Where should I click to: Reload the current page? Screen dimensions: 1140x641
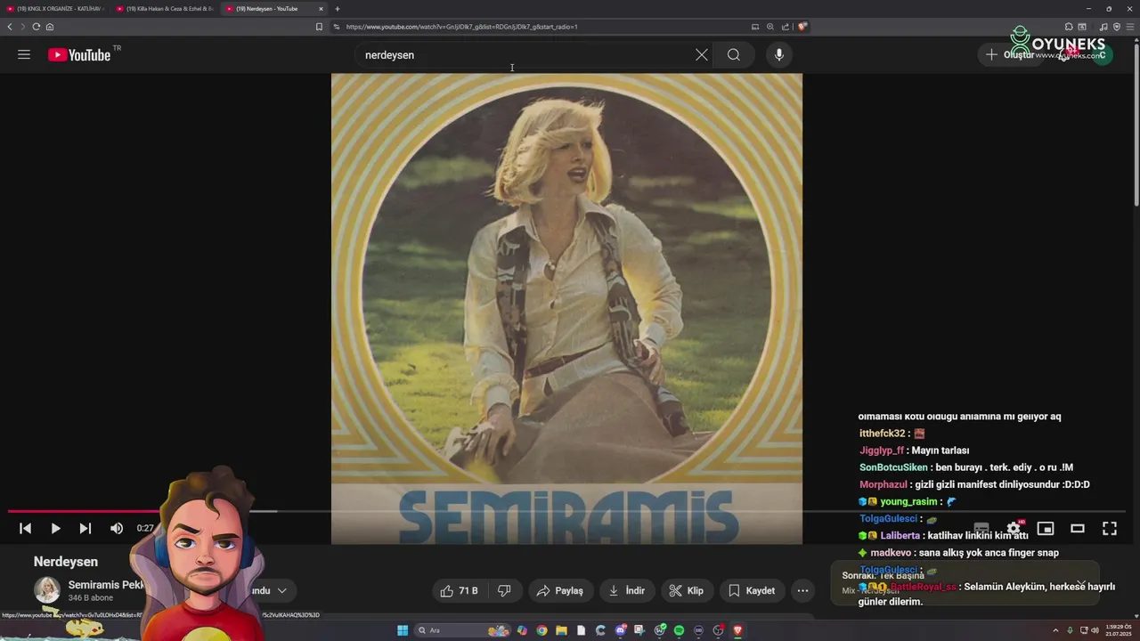(x=37, y=27)
